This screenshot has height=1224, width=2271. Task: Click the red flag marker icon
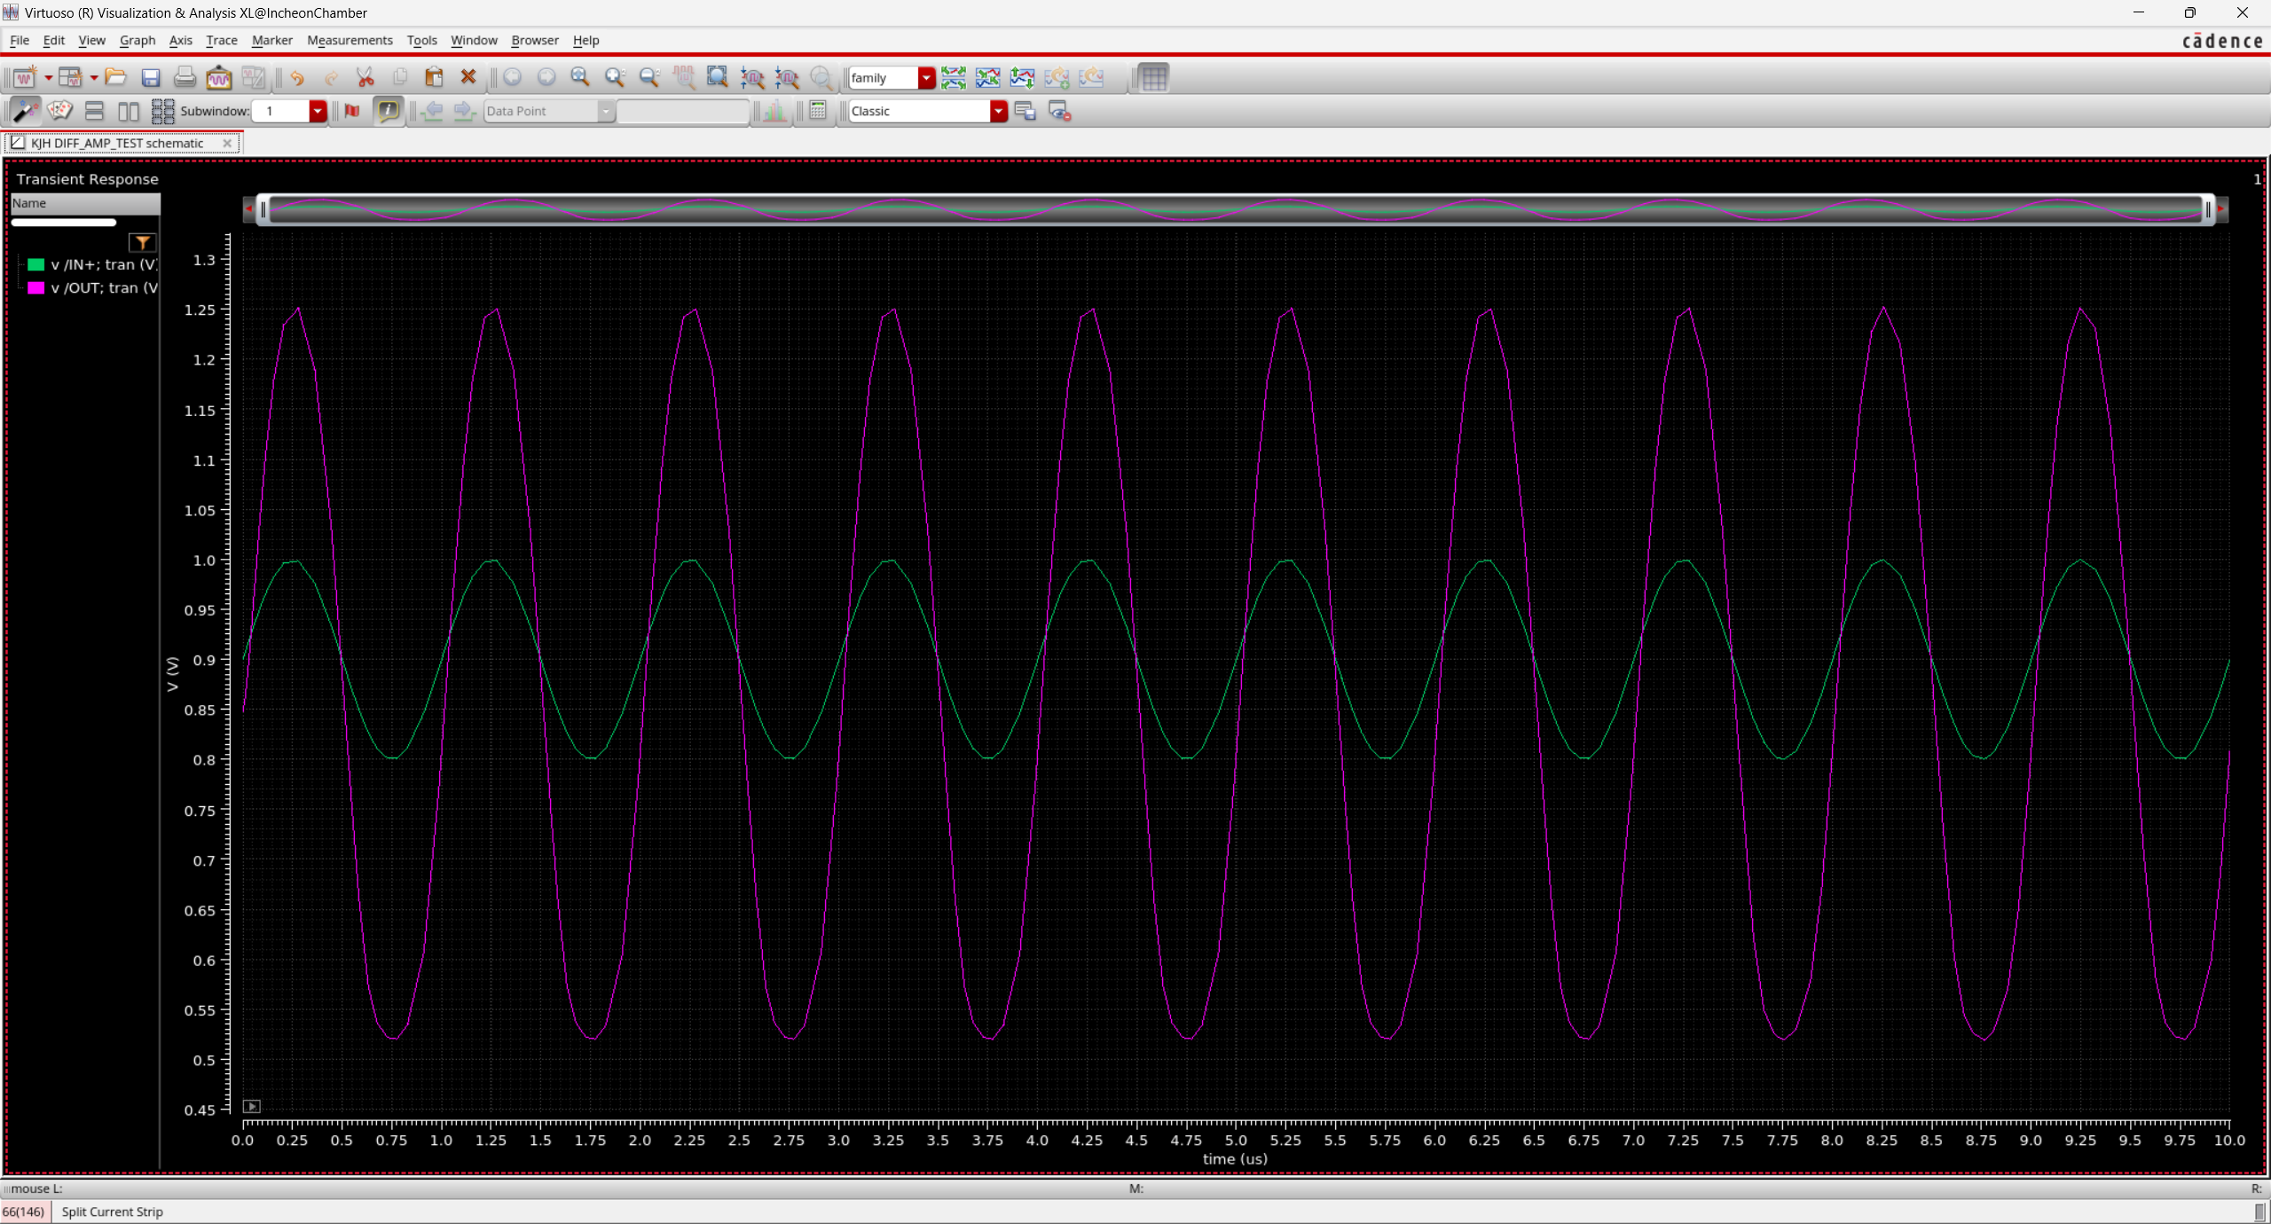352,111
